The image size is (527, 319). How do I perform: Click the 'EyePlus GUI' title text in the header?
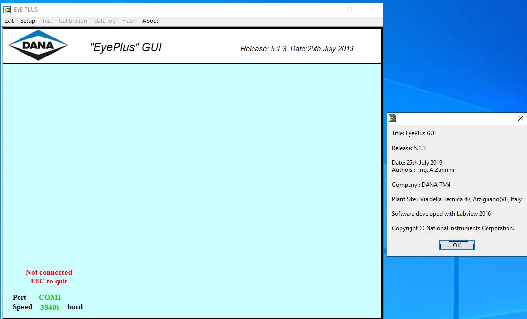tap(126, 47)
